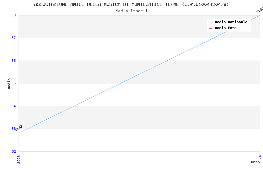Click the Anno x-axis title
The width and height of the screenshot is (263, 170).
tap(255, 162)
